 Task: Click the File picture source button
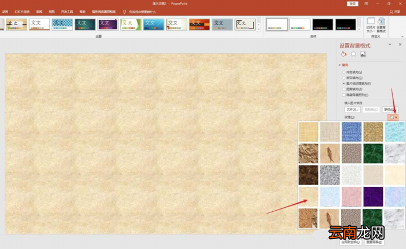(353, 110)
